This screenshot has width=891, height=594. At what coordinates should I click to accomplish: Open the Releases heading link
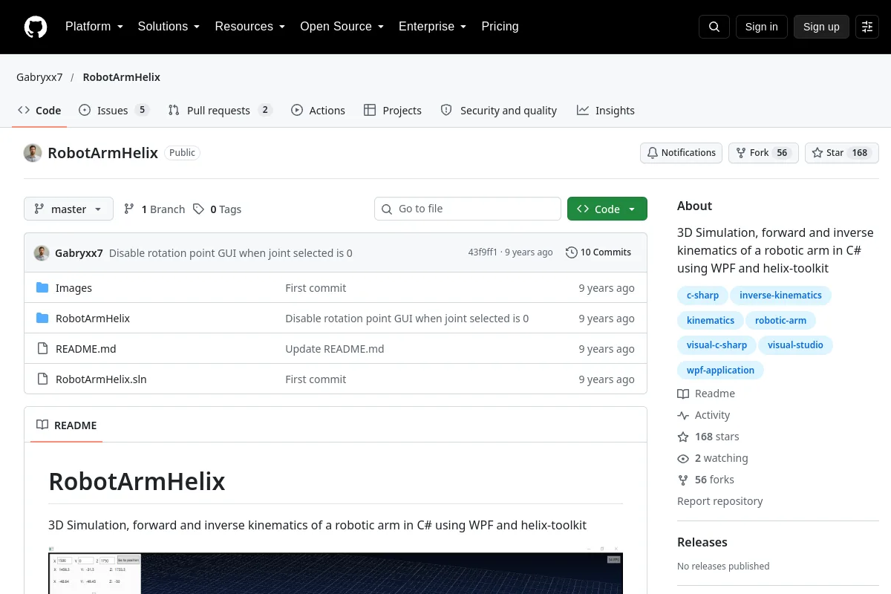[x=702, y=542]
